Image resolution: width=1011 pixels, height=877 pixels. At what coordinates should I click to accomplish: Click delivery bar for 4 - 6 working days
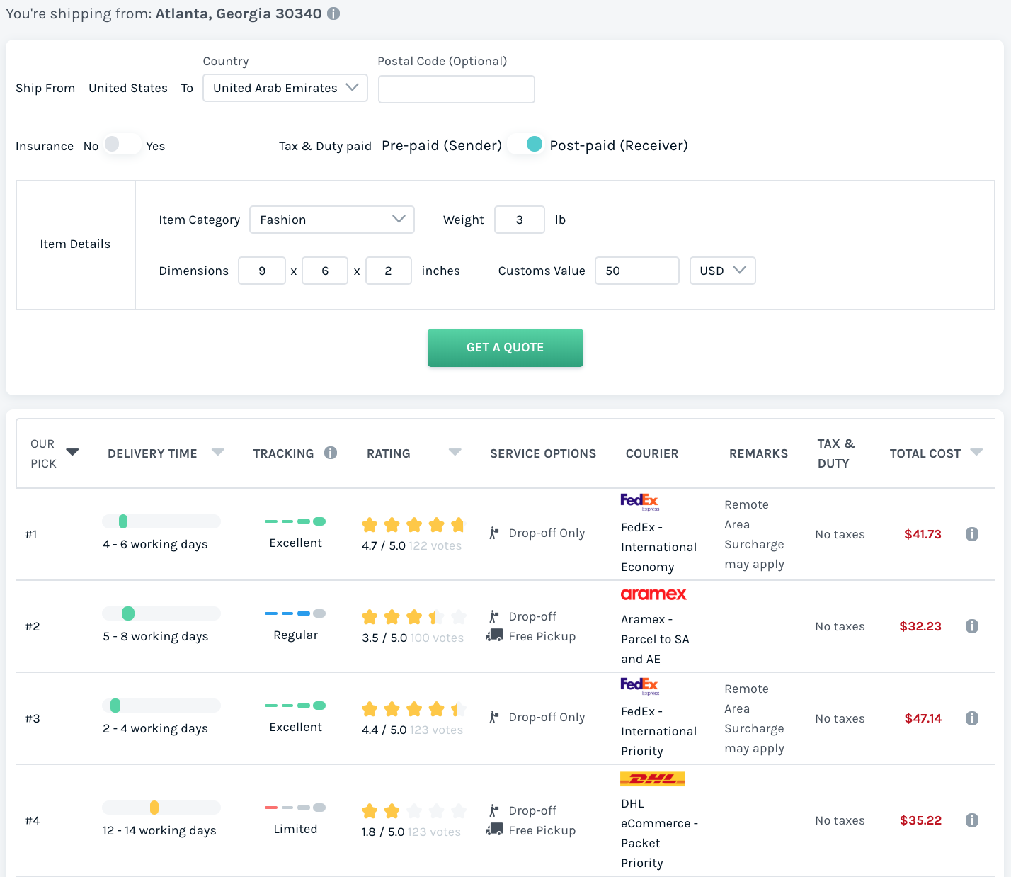click(161, 521)
